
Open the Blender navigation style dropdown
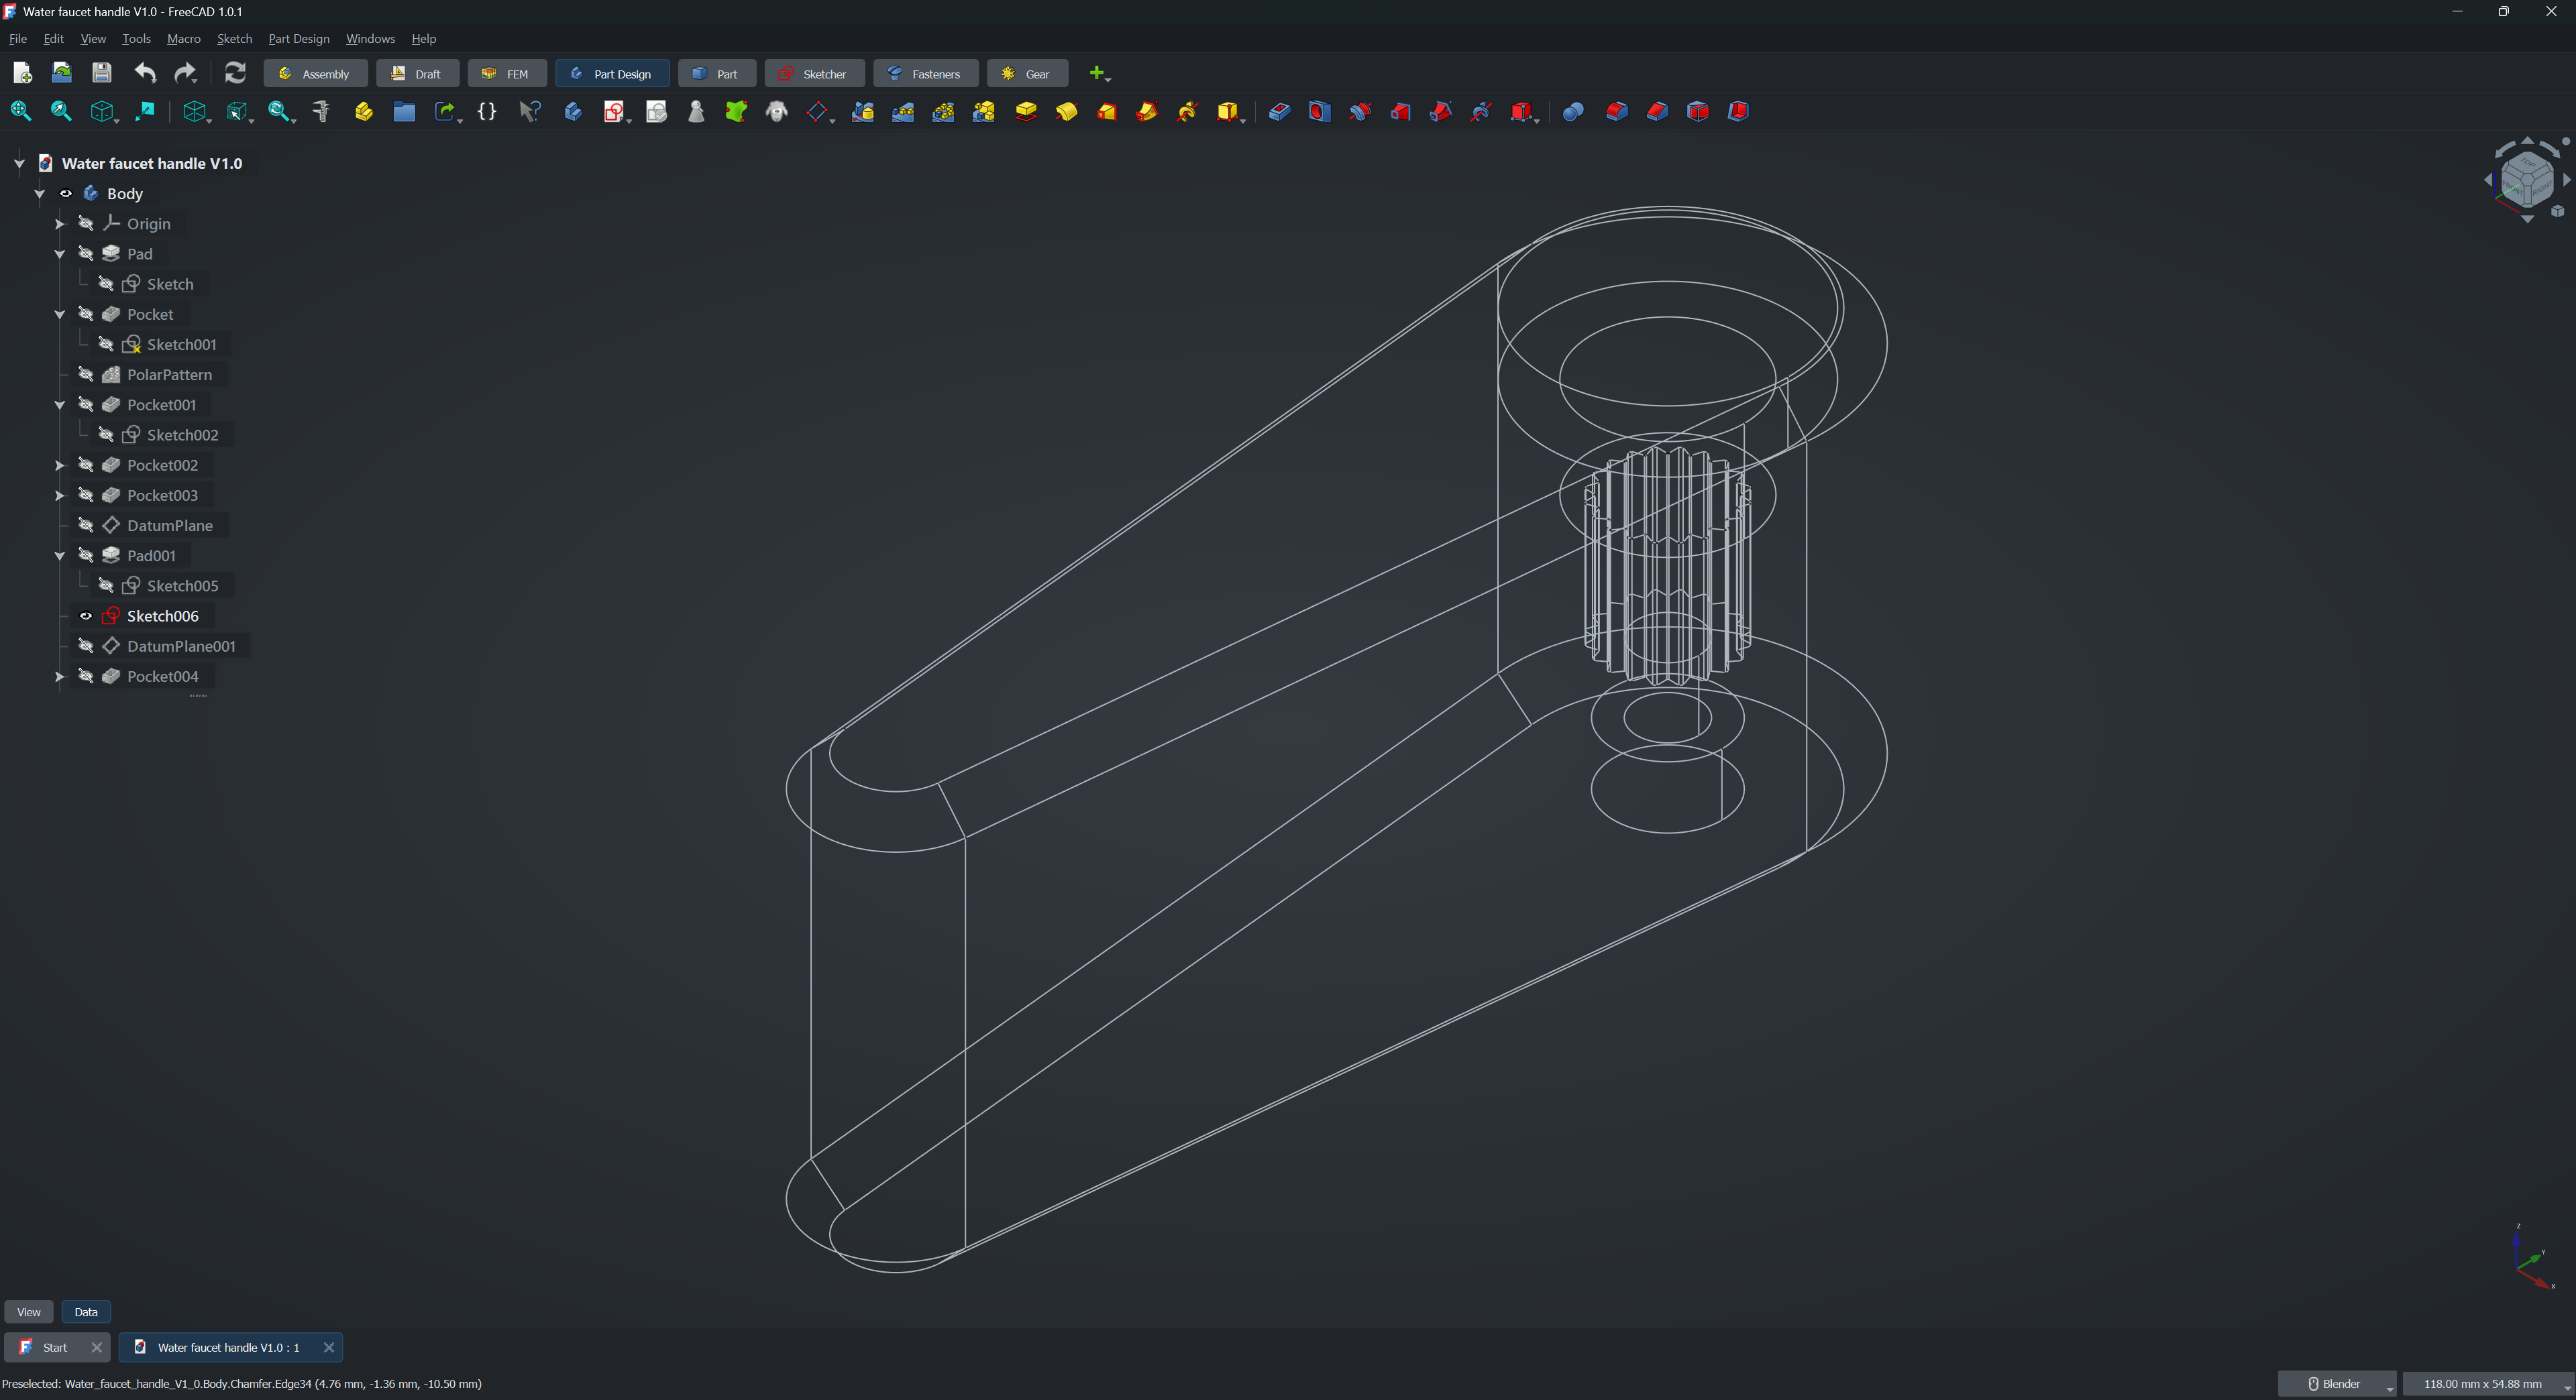point(2337,1384)
